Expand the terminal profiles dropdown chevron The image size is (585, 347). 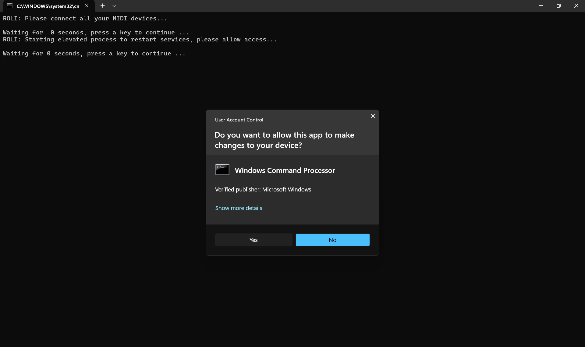pos(114,6)
